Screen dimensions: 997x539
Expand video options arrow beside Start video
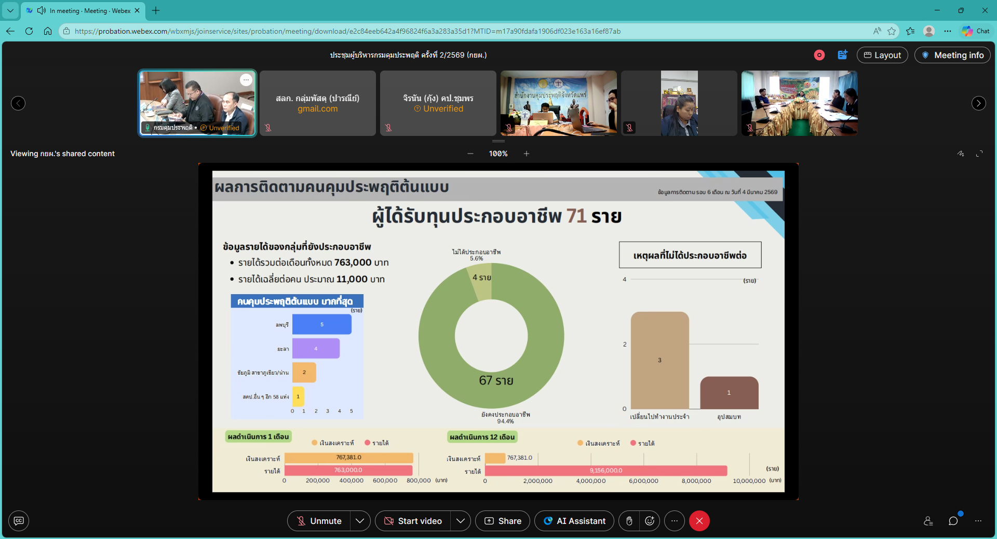[461, 521]
